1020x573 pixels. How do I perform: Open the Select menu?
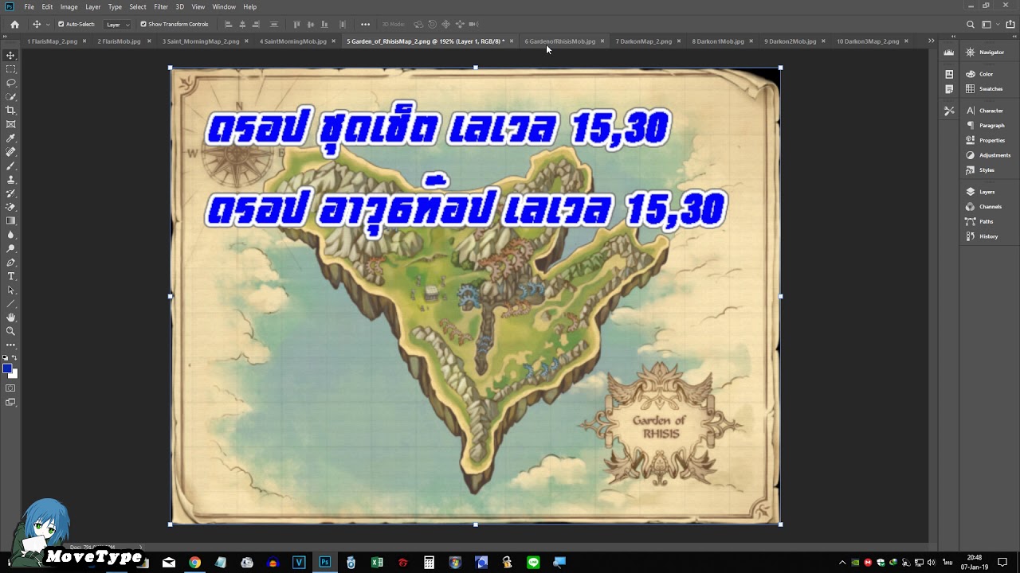coord(138,6)
